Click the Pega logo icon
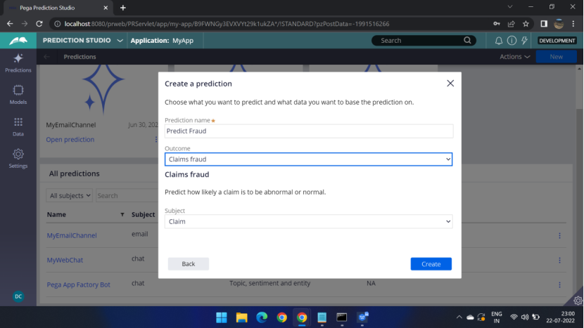584x328 pixels. (18, 41)
